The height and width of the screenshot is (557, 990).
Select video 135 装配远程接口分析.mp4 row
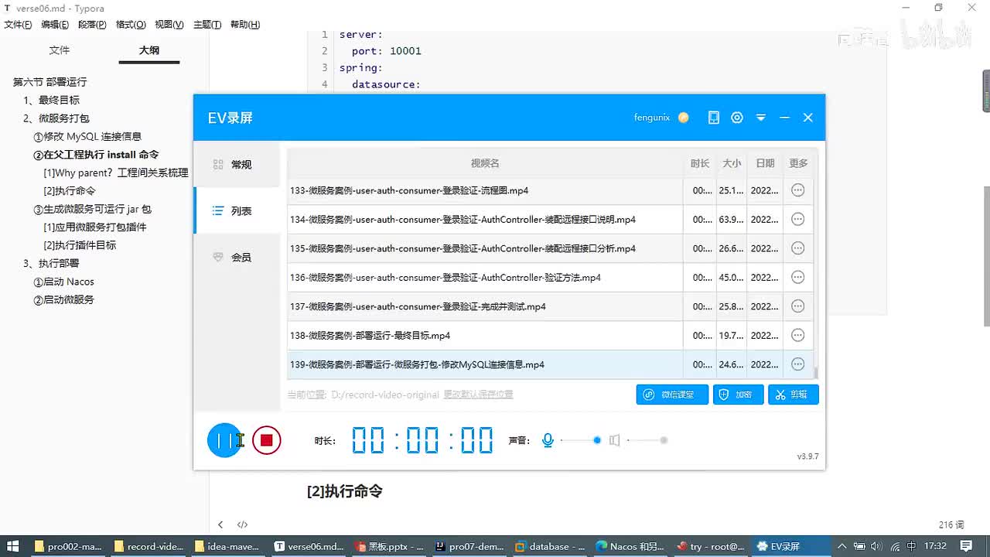[x=550, y=248]
